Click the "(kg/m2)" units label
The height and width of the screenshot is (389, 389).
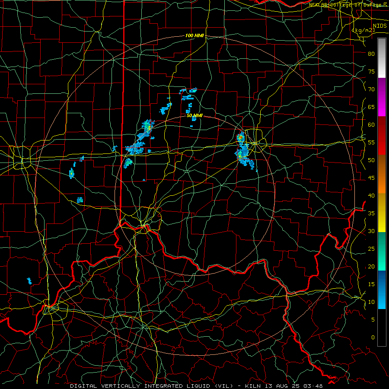point(363,30)
